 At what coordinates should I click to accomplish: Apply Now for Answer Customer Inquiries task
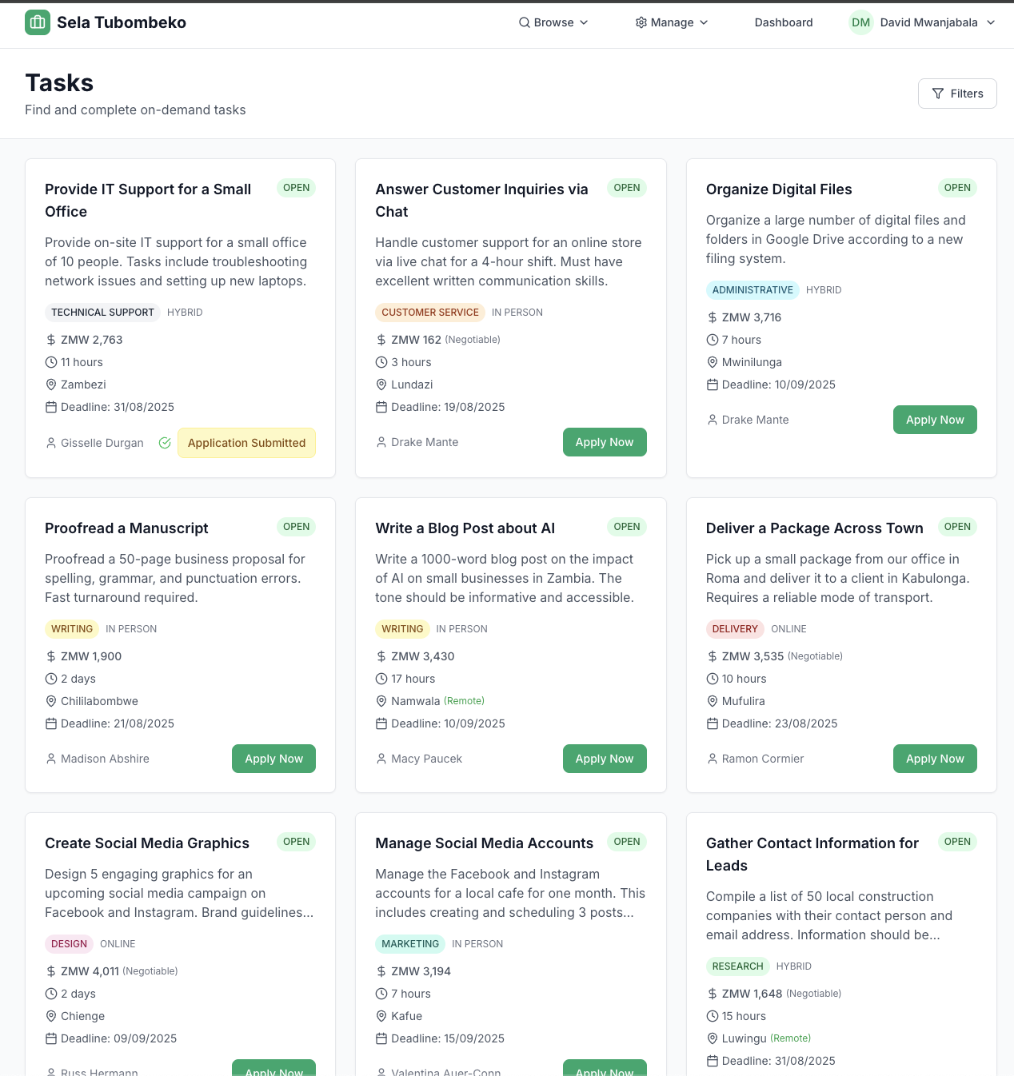click(605, 442)
